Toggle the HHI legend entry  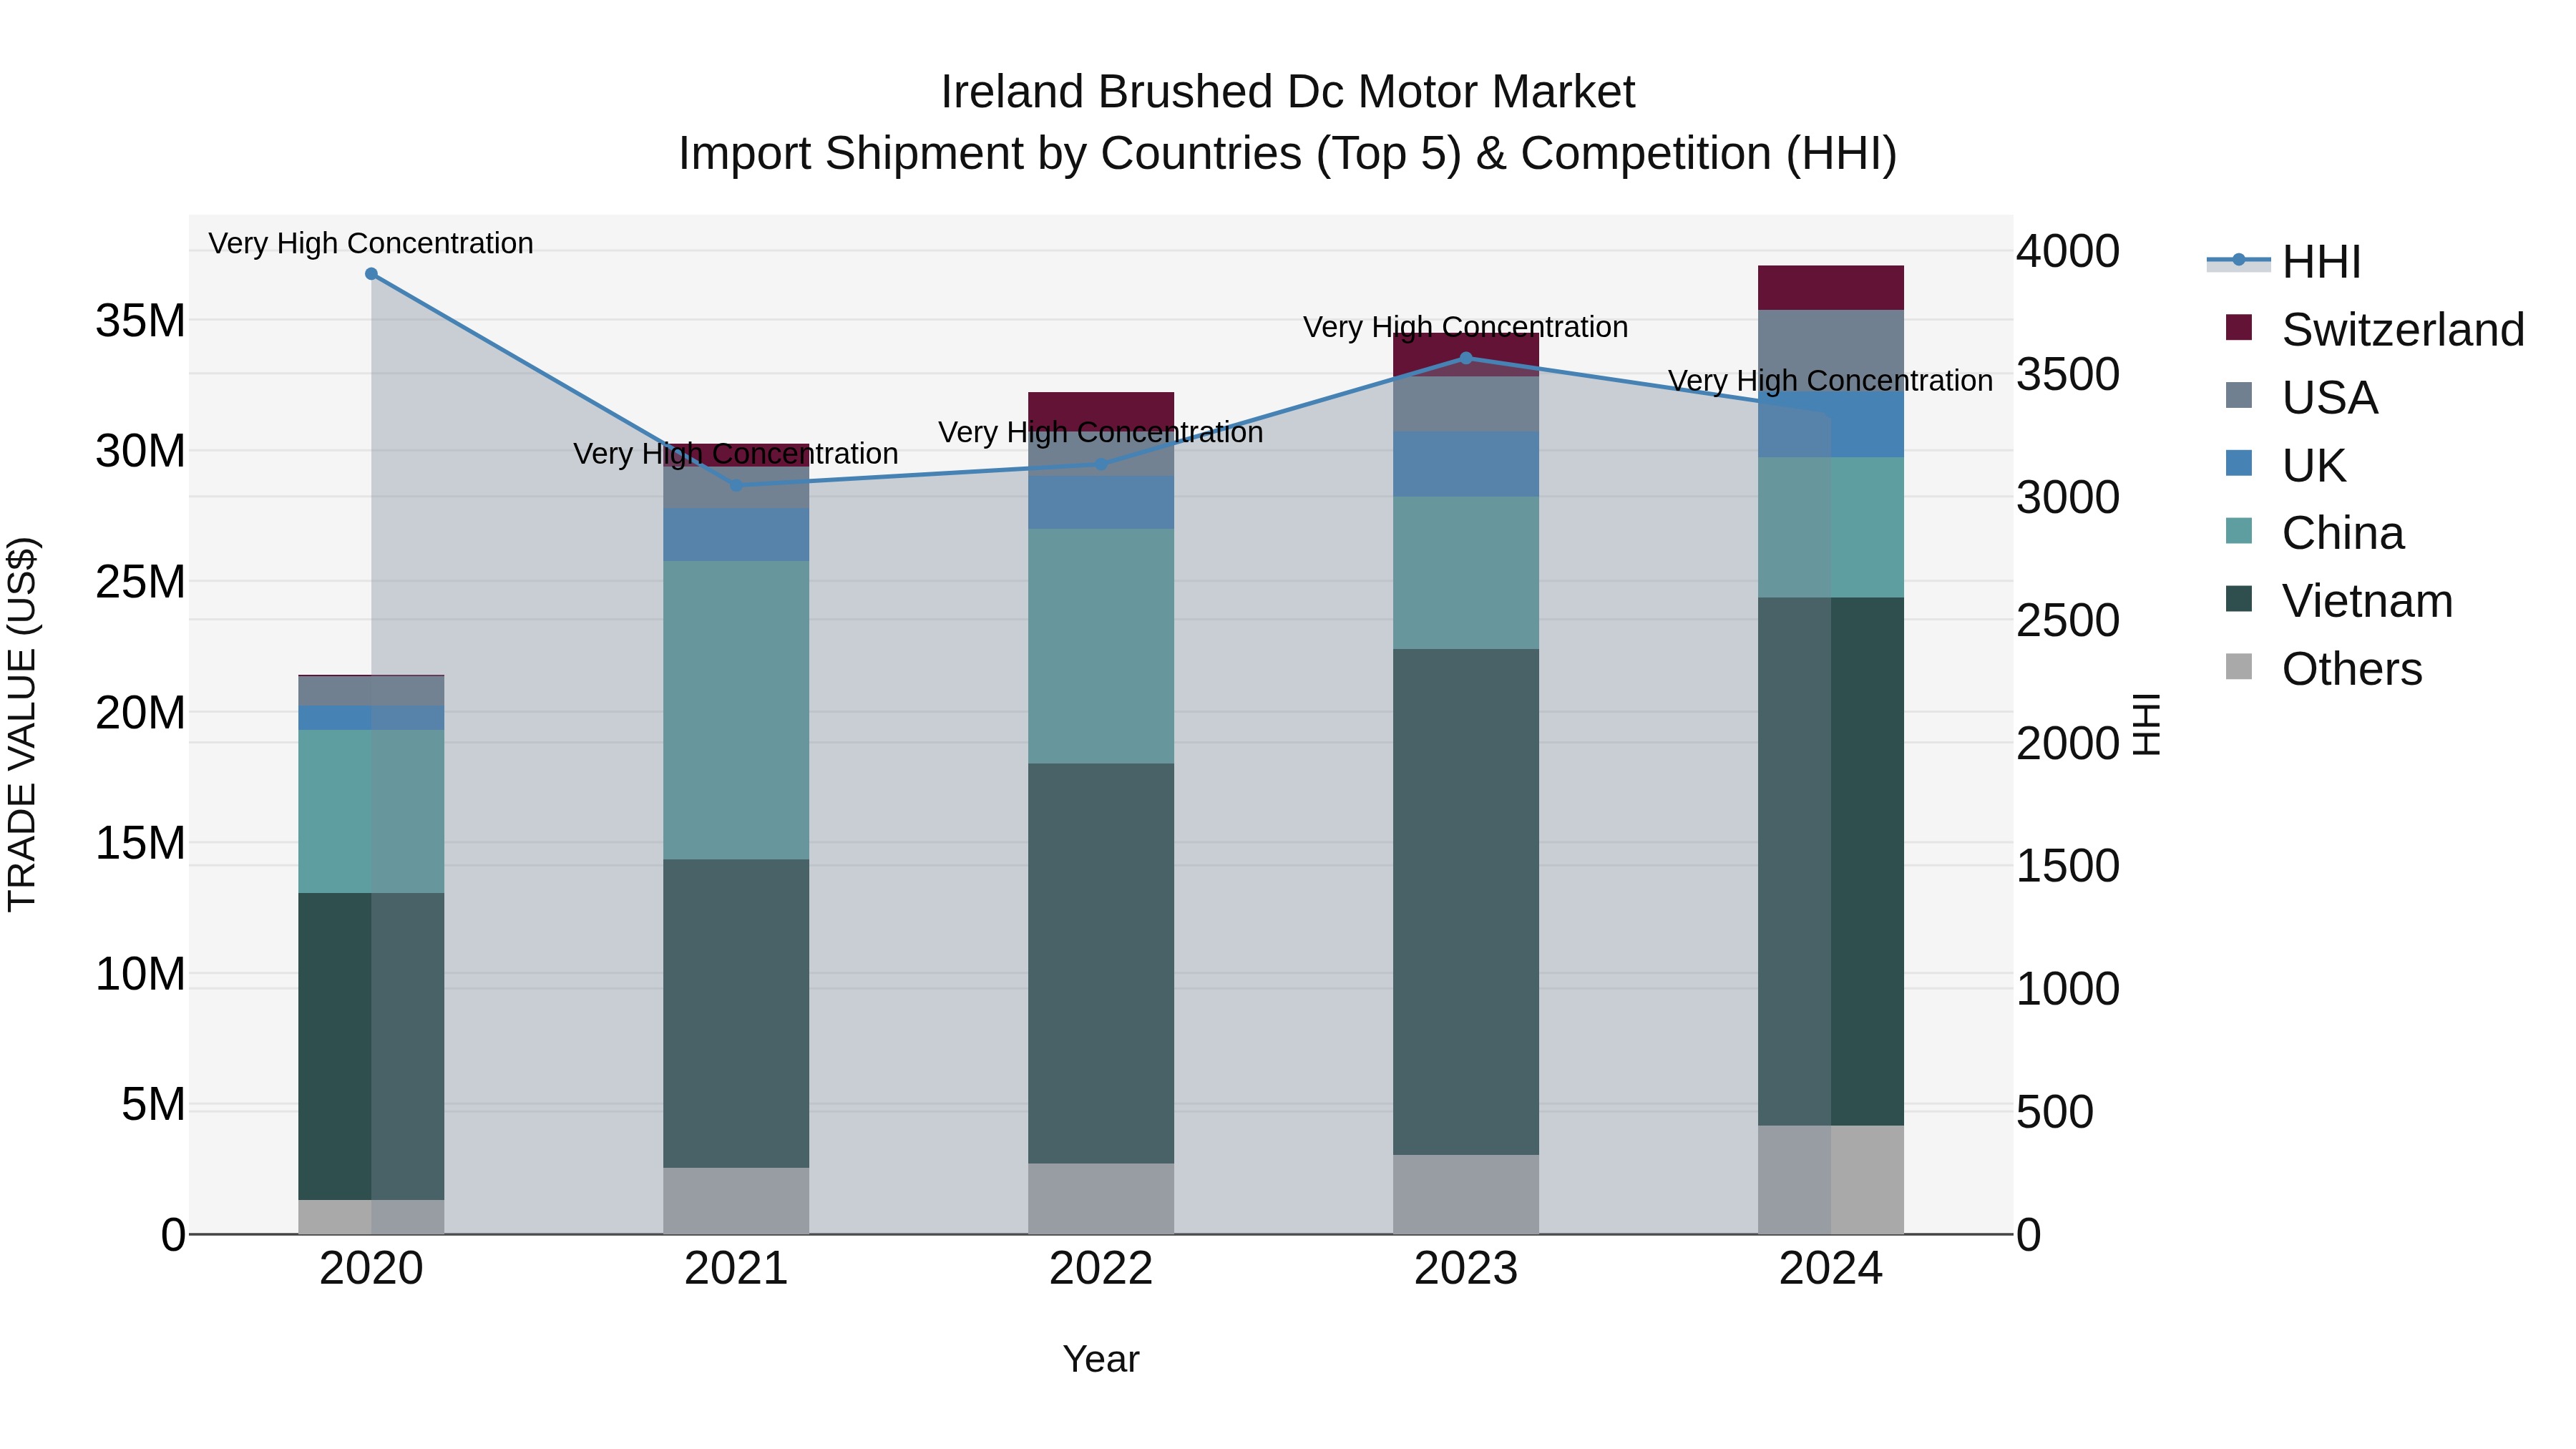coord(2284,262)
